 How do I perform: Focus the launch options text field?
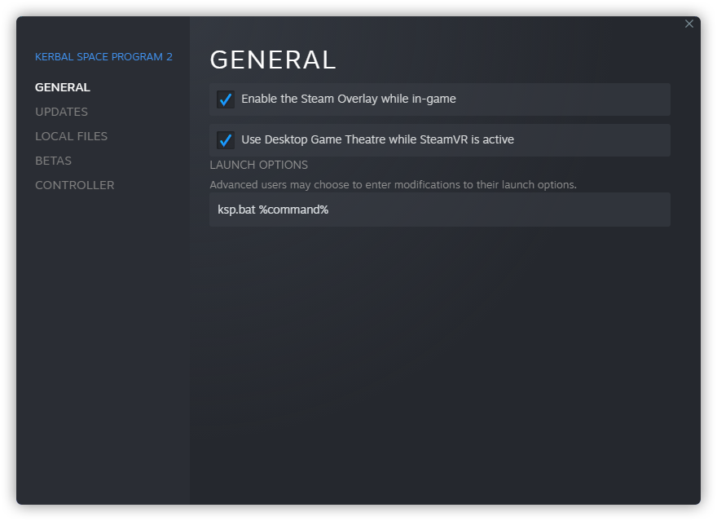coord(440,210)
